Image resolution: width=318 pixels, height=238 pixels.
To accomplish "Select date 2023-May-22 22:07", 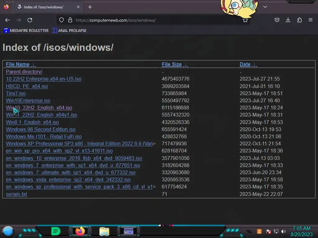I will pos(261,194).
